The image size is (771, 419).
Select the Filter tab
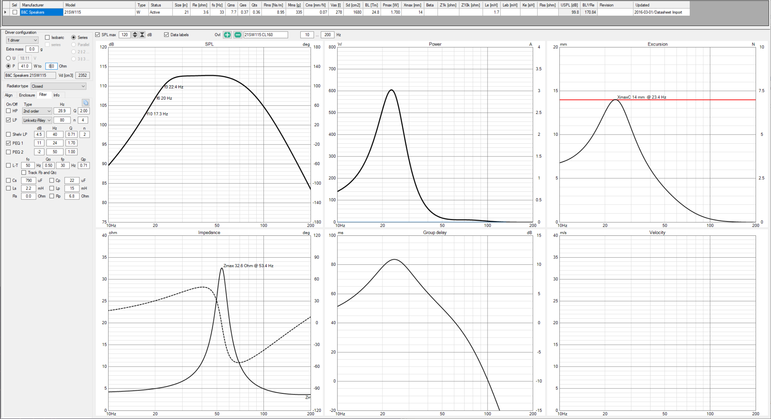click(x=43, y=95)
